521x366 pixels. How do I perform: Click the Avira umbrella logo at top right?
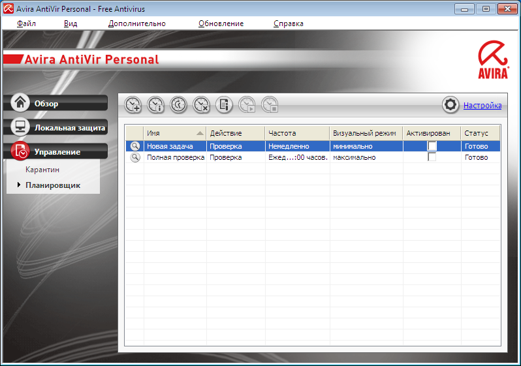tap(493, 60)
